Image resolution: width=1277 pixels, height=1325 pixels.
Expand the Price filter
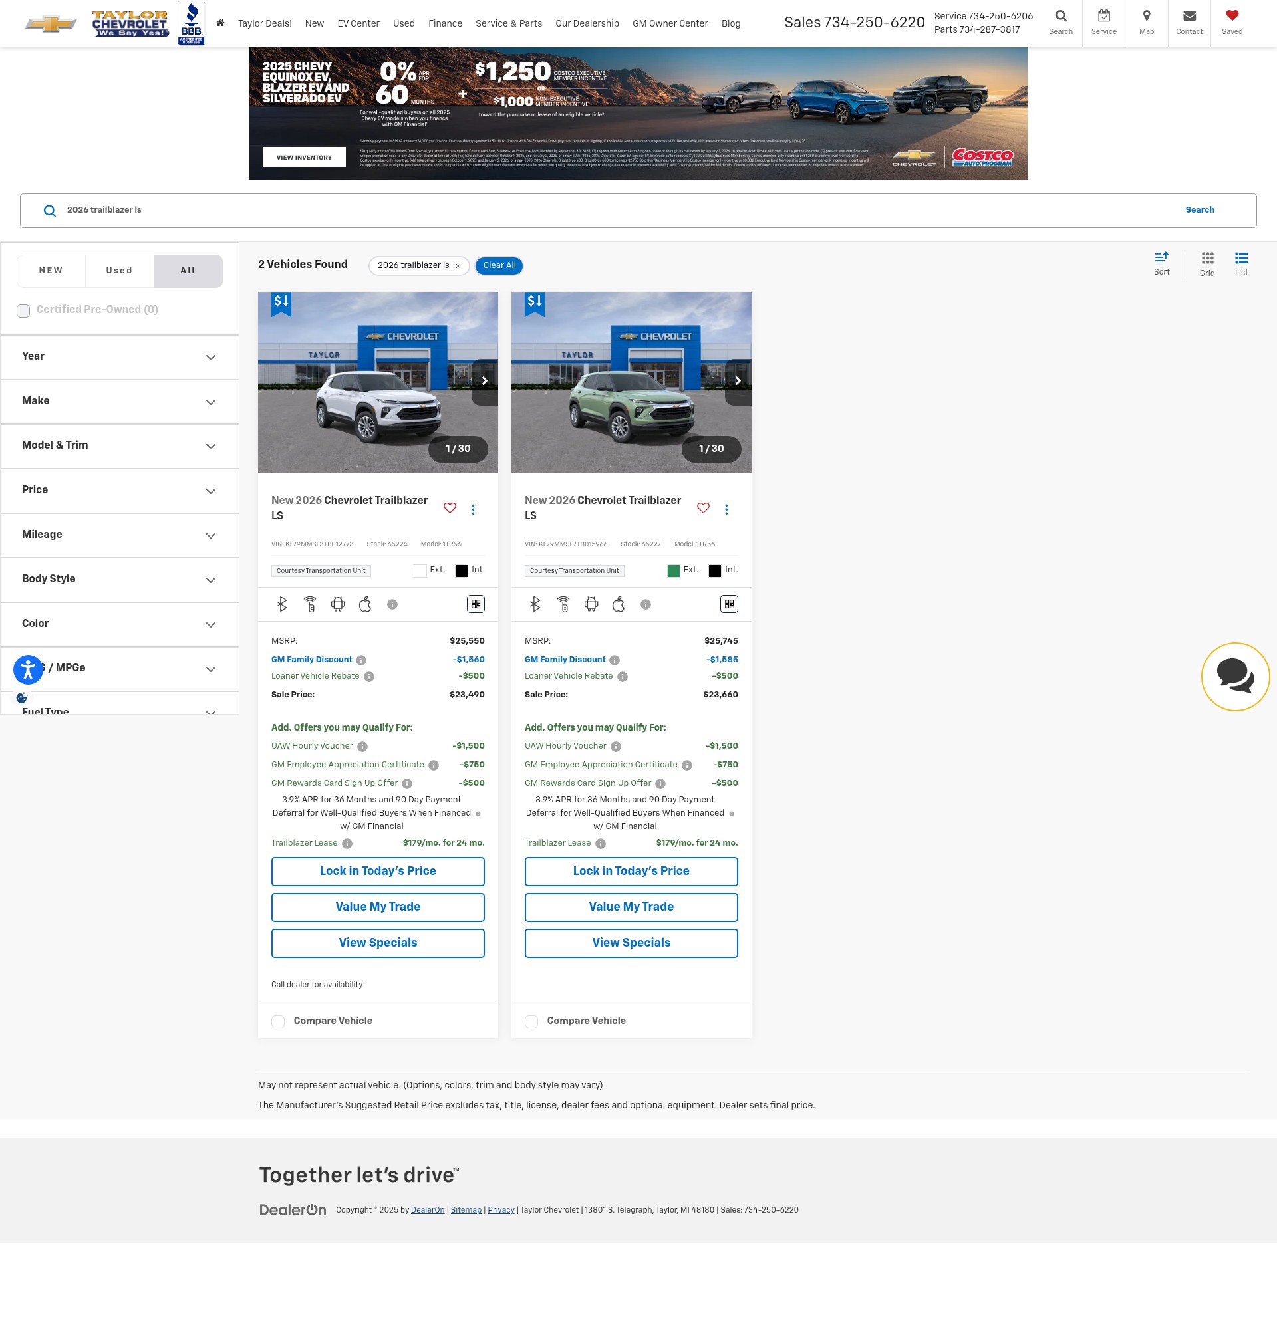coord(120,491)
